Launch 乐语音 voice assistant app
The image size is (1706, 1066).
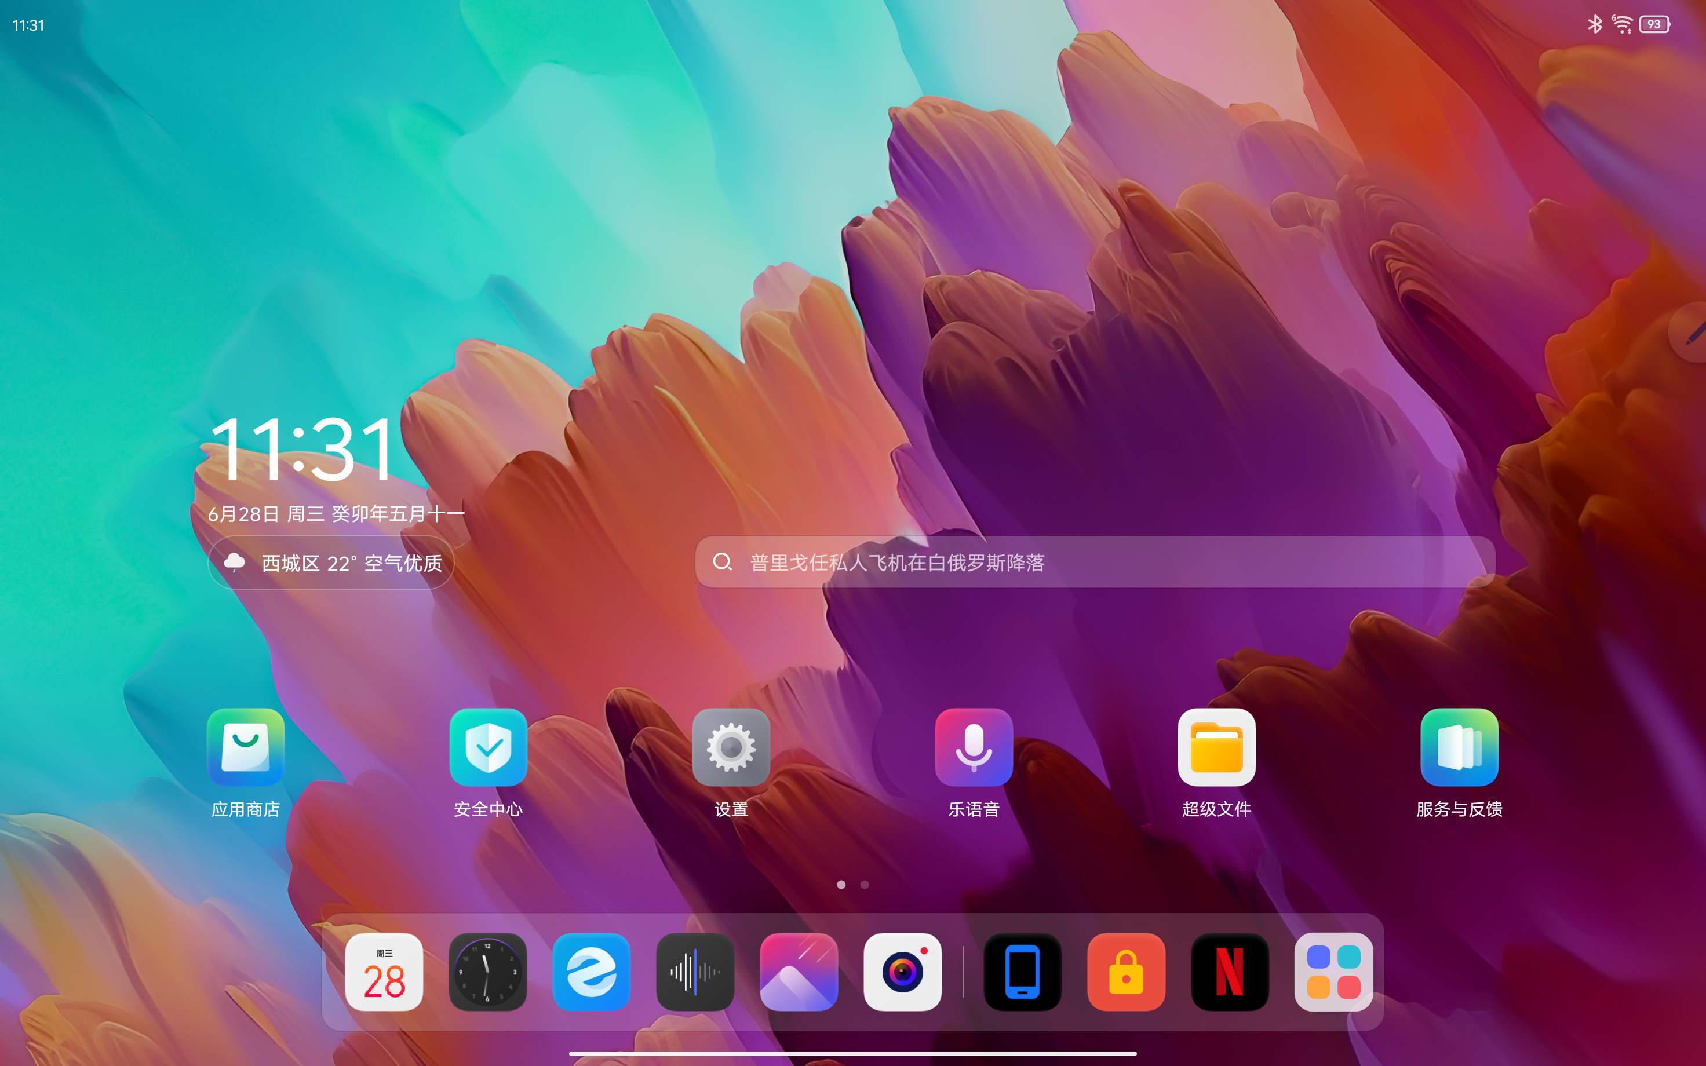tap(974, 747)
